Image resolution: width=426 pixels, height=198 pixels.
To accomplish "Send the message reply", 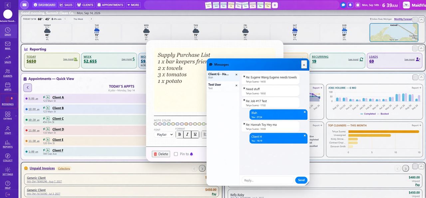I will pyautogui.click(x=301, y=180).
